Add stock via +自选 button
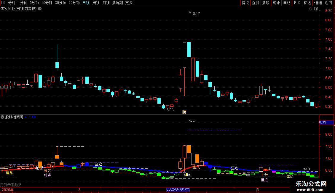 [318, 3]
